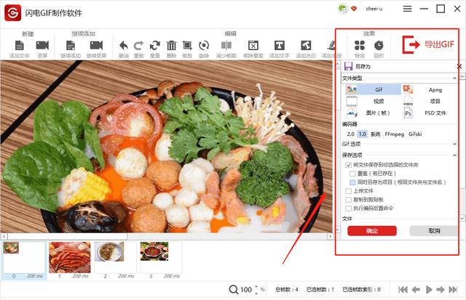Click the 继续添加 document icon

tap(71, 45)
